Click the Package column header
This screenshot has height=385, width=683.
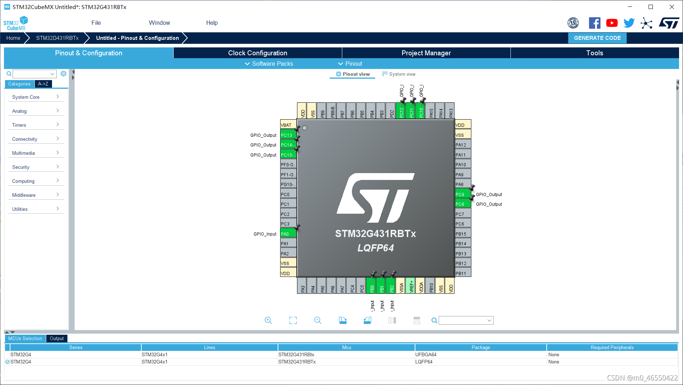pos(481,347)
